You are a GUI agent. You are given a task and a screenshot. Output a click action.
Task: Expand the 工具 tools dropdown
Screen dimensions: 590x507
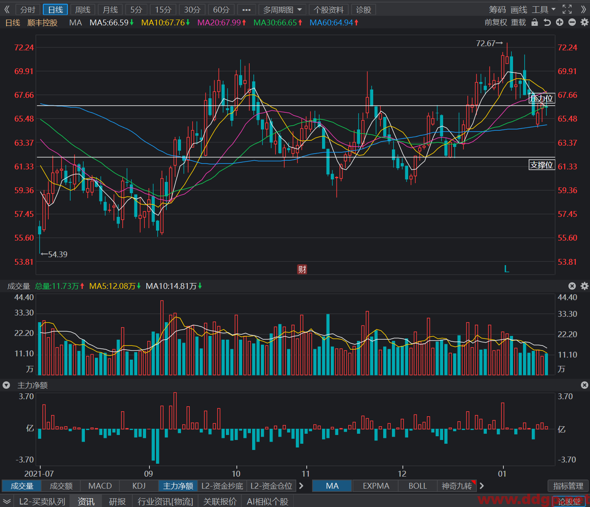click(x=544, y=10)
